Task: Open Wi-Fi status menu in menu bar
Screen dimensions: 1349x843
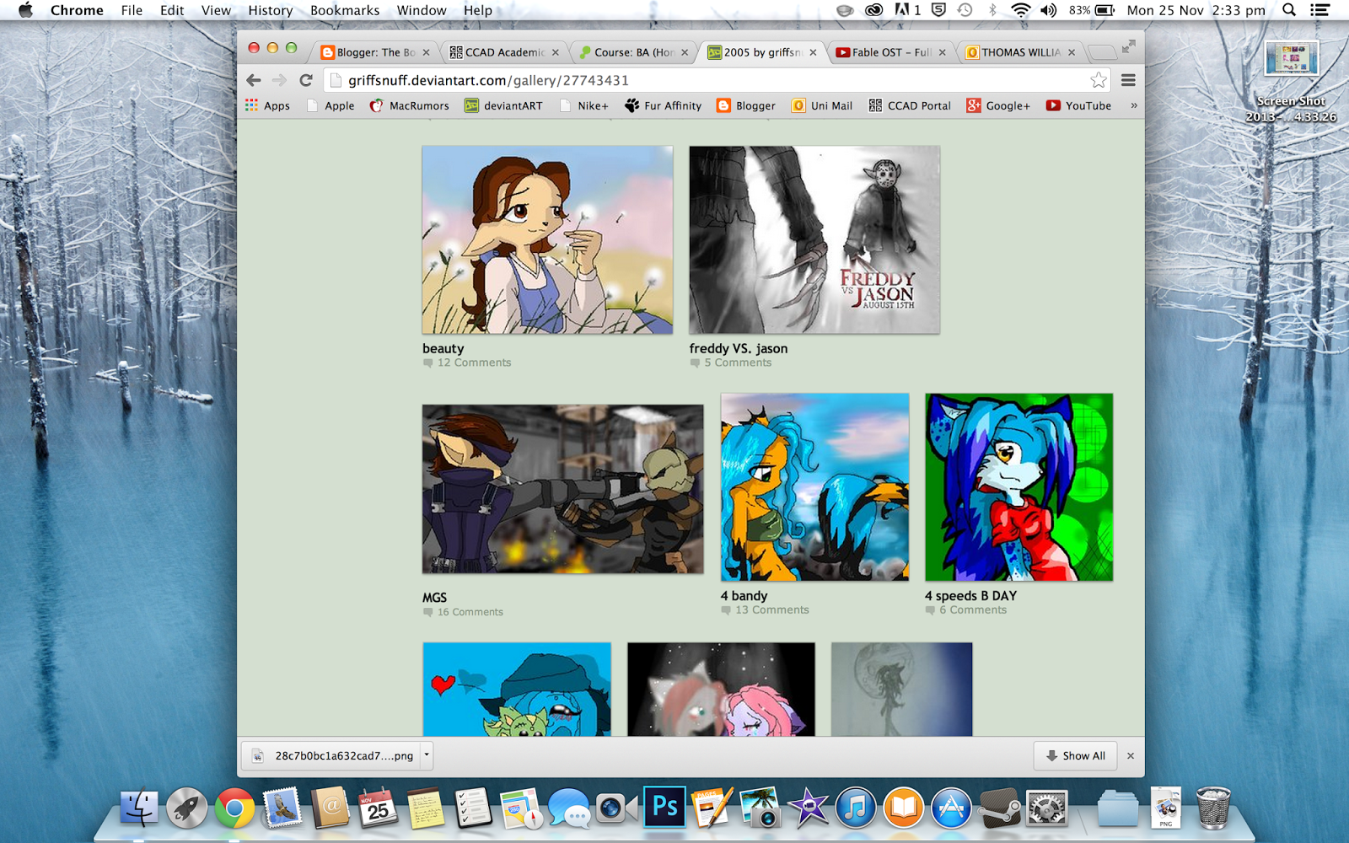Action: [1020, 10]
